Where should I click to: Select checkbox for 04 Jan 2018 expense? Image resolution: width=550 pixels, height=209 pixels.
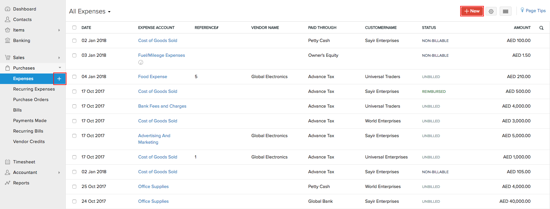74,77
